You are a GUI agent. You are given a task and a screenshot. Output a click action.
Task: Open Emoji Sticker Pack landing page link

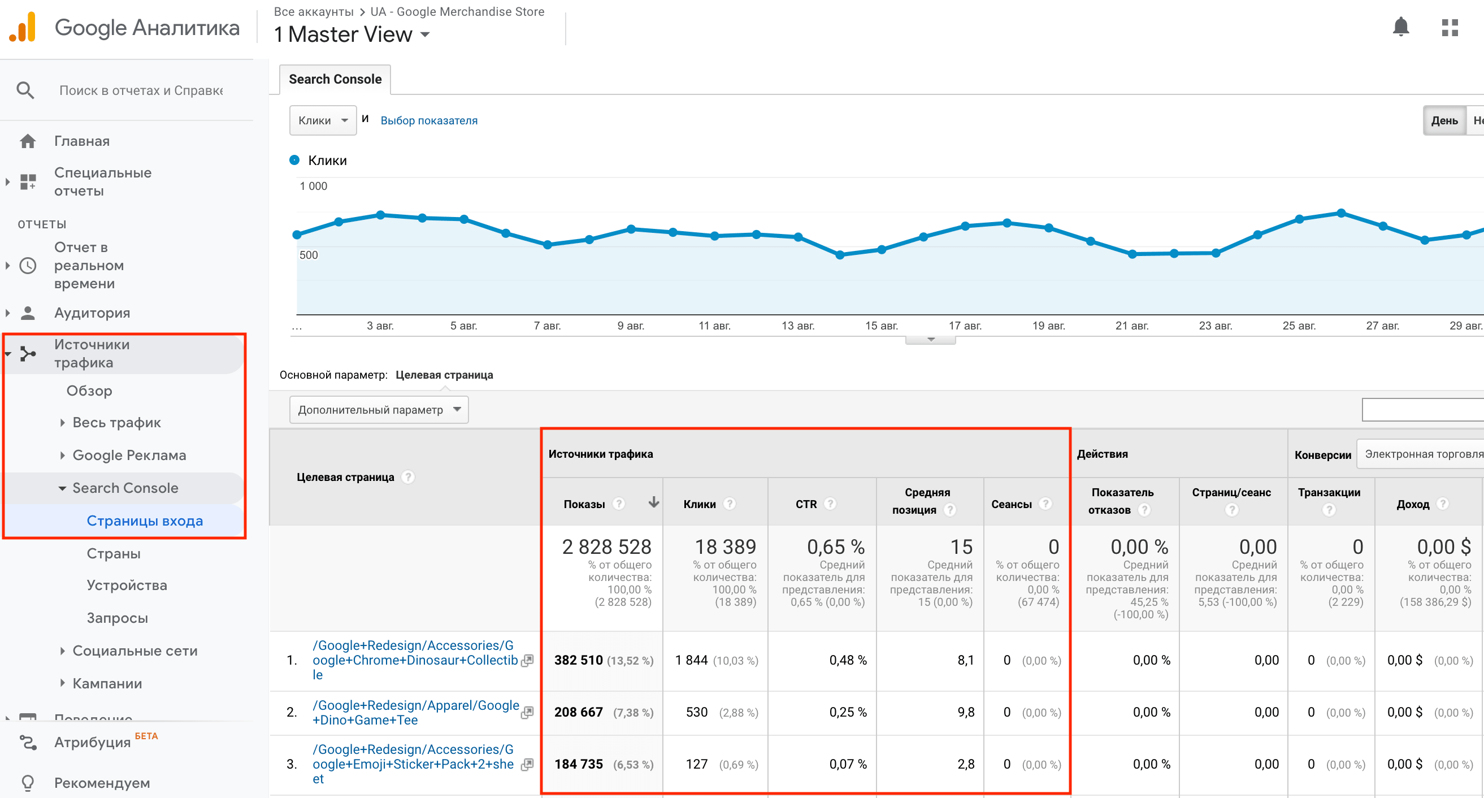coord(413,764)
